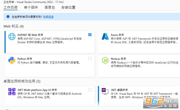Click the ASP.NET globe workload icon
Viewport: 180px width, 110px height.
12,37
